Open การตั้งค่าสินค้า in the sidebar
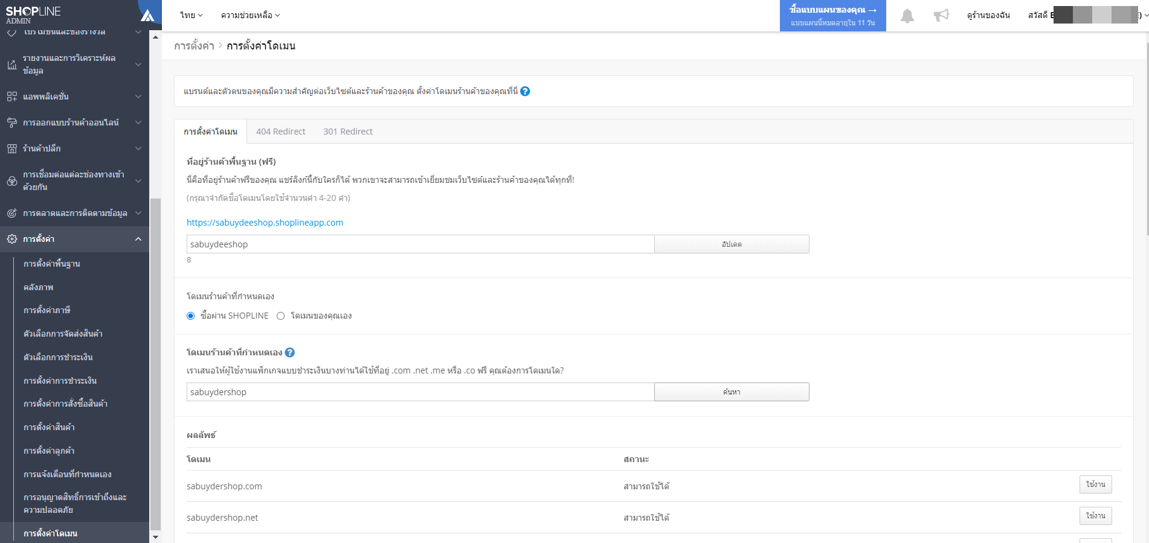Viewport: 1149px width, 543px height. (x=49, y=427)
